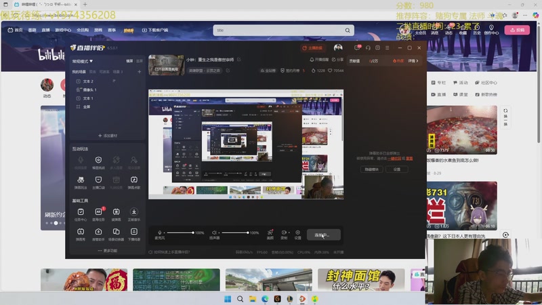
Task: Open the 社区中心 link on bilibili
Action: click(x=486, y=83)
